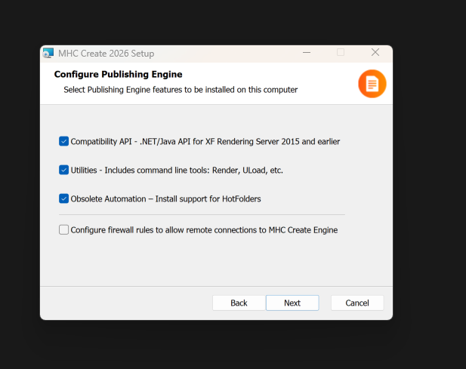Click the 'Configure Publishing Engine' heading
This screenshot has width=466, height=369.
(x=119, y=74)
